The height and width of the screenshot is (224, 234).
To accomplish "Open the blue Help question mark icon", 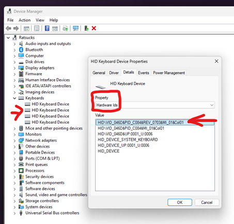I will pos(47,28).
